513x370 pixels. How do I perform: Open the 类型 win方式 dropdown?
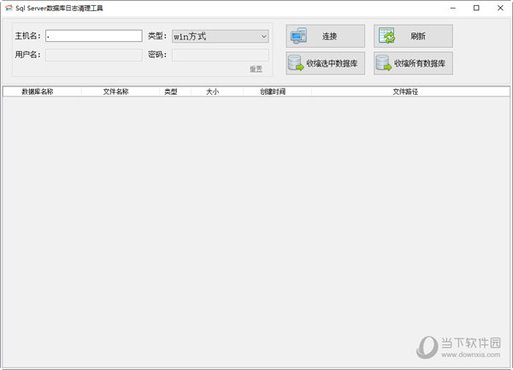(221, 36)
